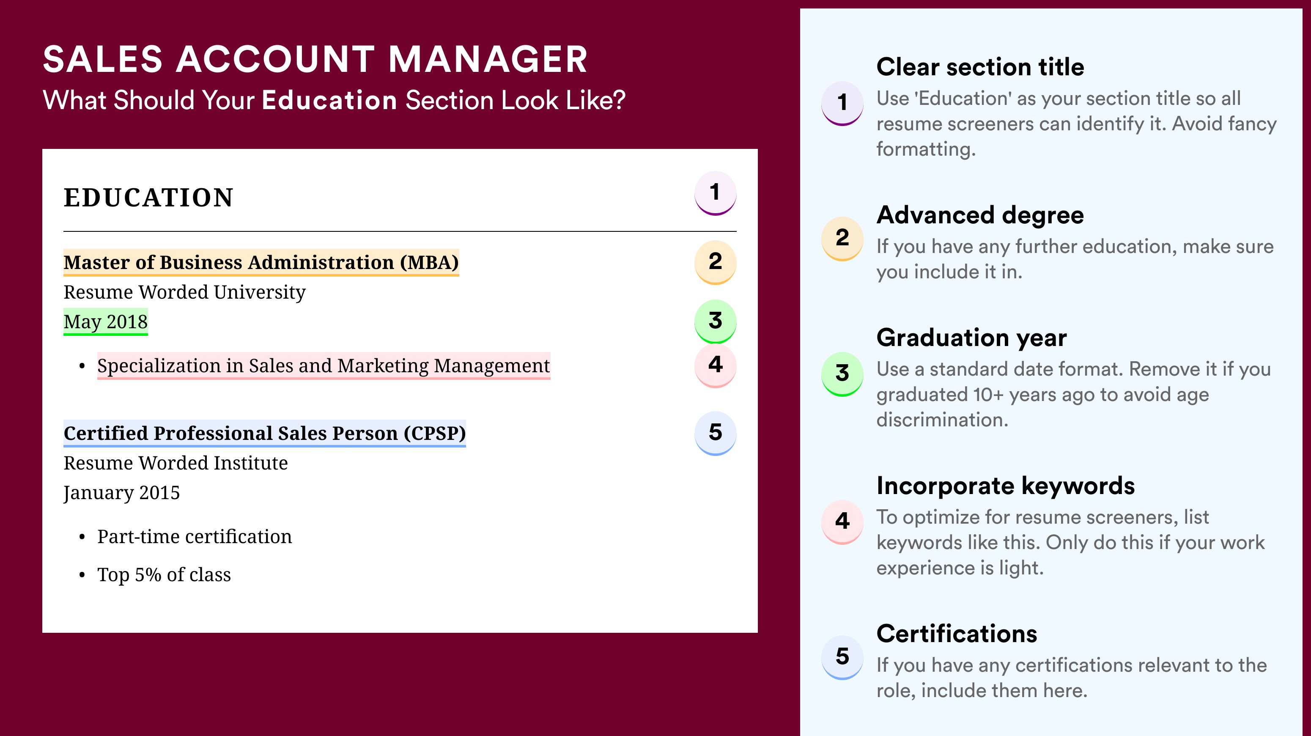
Task: Click the SALES ACCOUNT MANAGER title
Action: (315, 60)
